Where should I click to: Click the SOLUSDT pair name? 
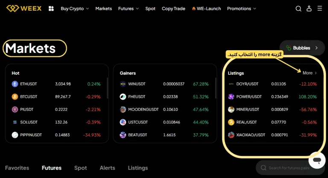(x=29, y=122)
